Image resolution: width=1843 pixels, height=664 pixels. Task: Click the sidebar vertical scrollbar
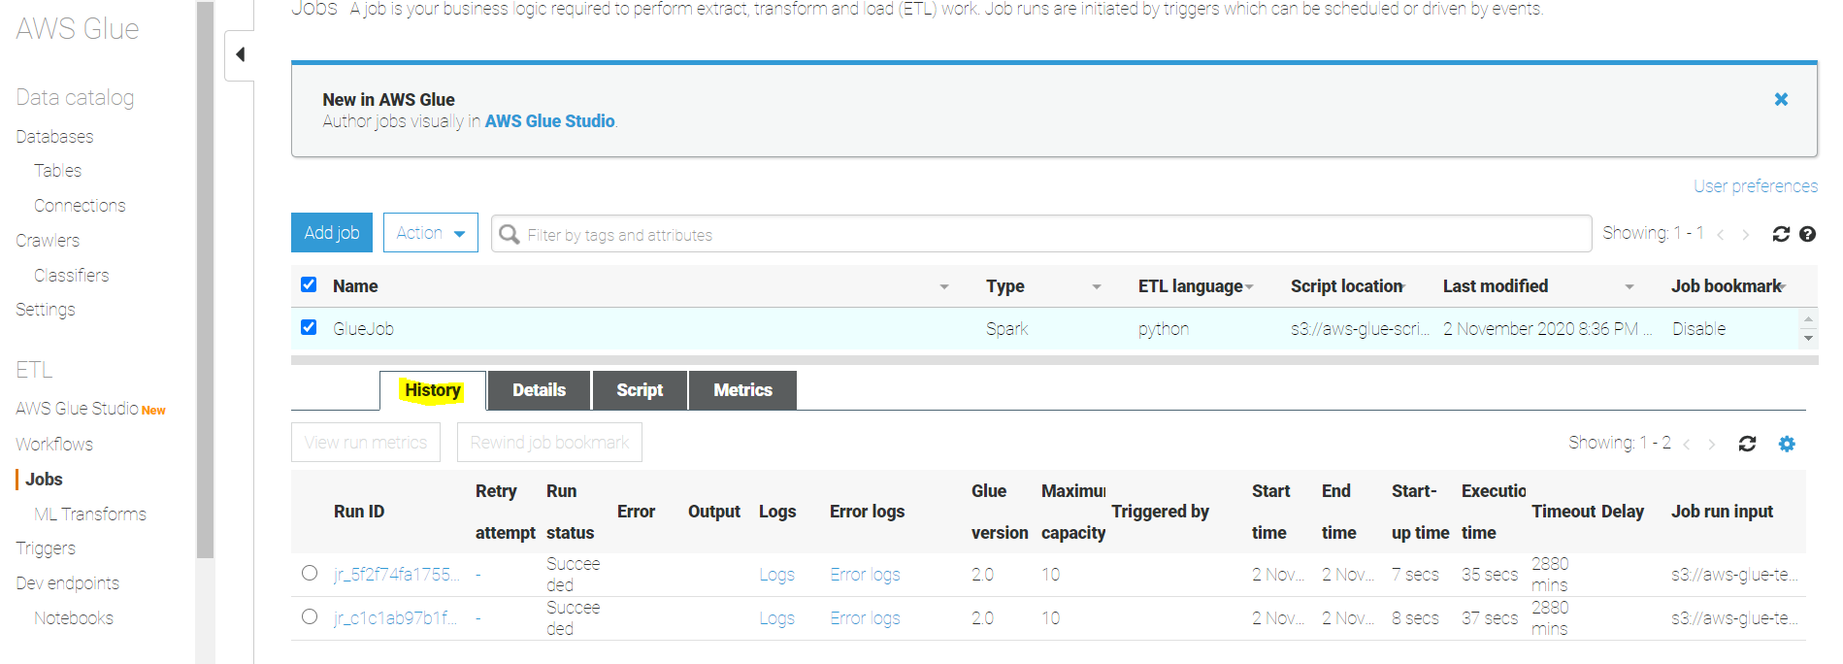tap(205, 280)
